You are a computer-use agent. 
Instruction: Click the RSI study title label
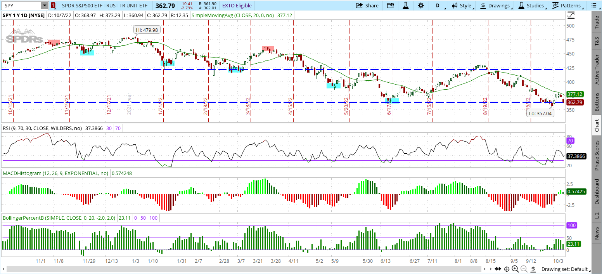pyautogui.click(x=43, y=128)
